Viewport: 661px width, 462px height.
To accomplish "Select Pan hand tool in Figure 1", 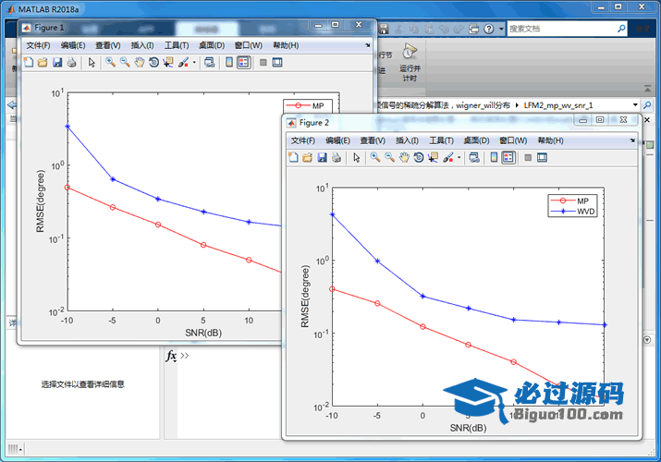I will click(x=139, y=62).
